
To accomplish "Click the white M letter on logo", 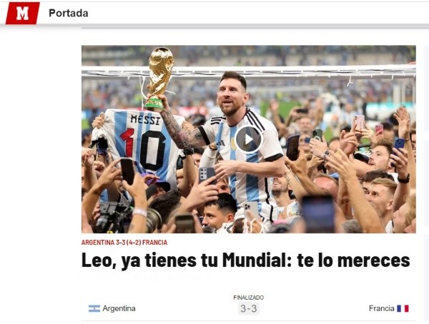I will [22, 14].
